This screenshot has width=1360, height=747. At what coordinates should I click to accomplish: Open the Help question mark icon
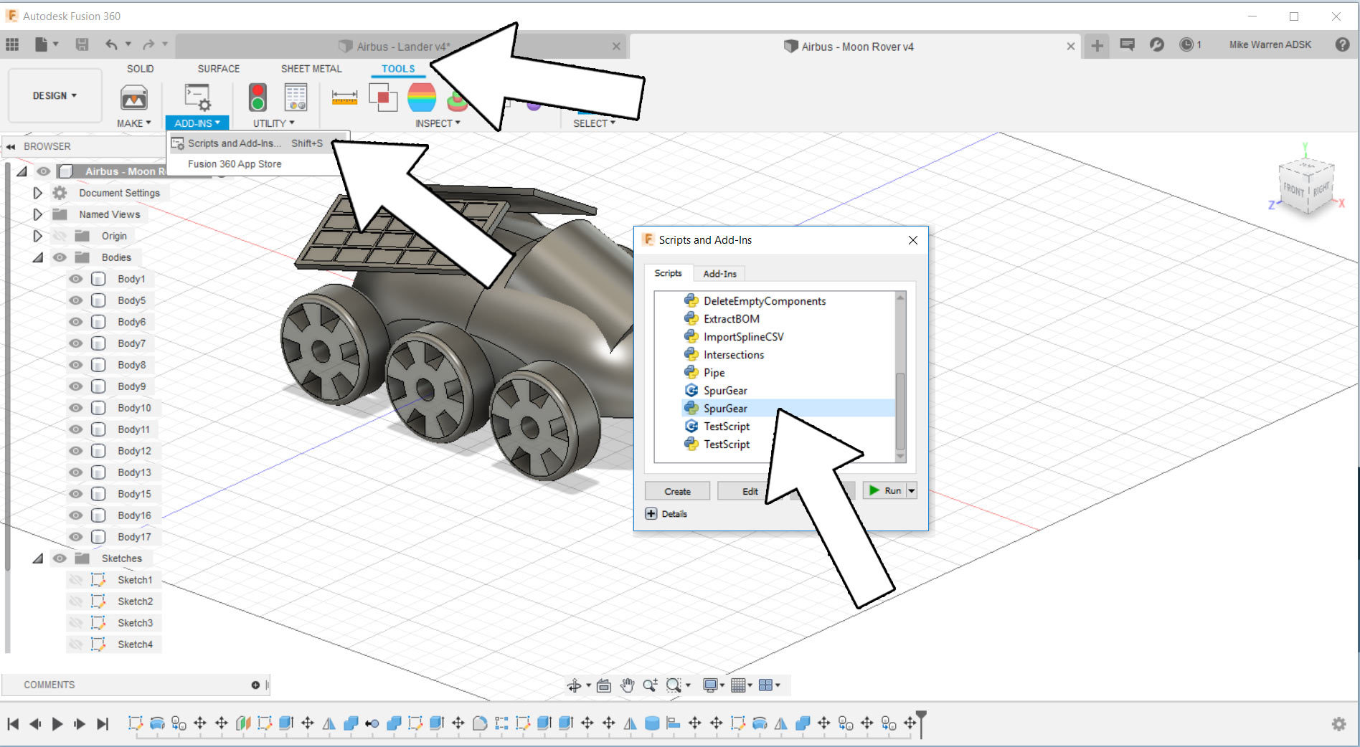click(1342, 44)
